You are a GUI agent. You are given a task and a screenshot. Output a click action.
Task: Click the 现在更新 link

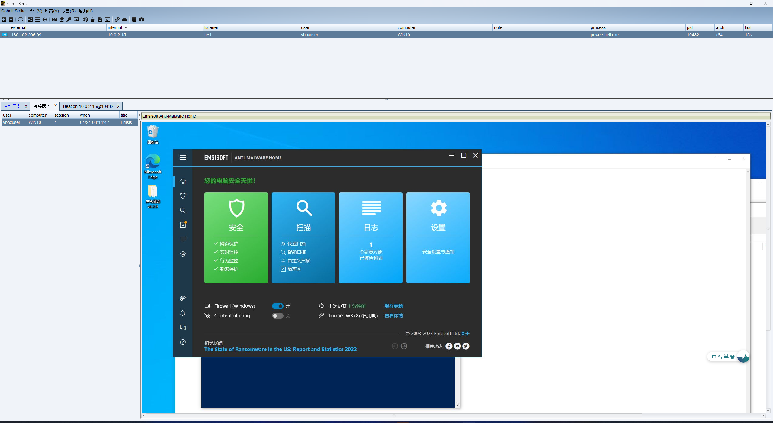[393, 306]
